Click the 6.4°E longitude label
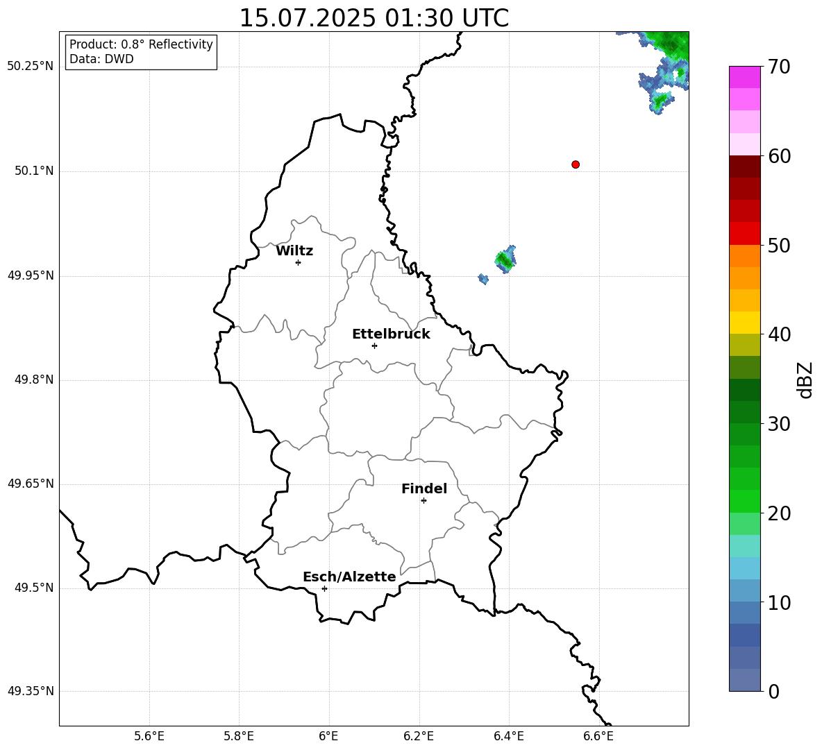This screenshot has width=822, height=750. coord(508,736)
